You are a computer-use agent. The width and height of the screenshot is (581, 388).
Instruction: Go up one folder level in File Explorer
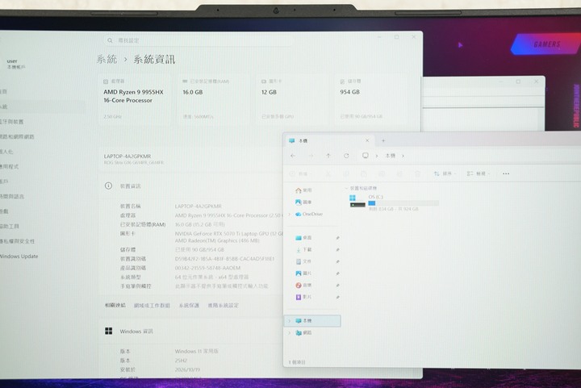328,156
